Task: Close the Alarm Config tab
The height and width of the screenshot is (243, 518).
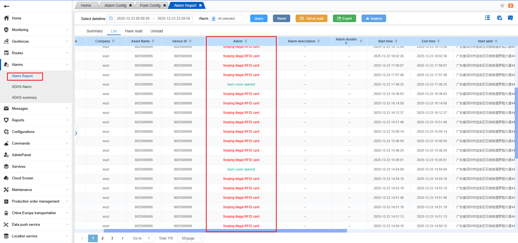Action: (x=131, y=5)
